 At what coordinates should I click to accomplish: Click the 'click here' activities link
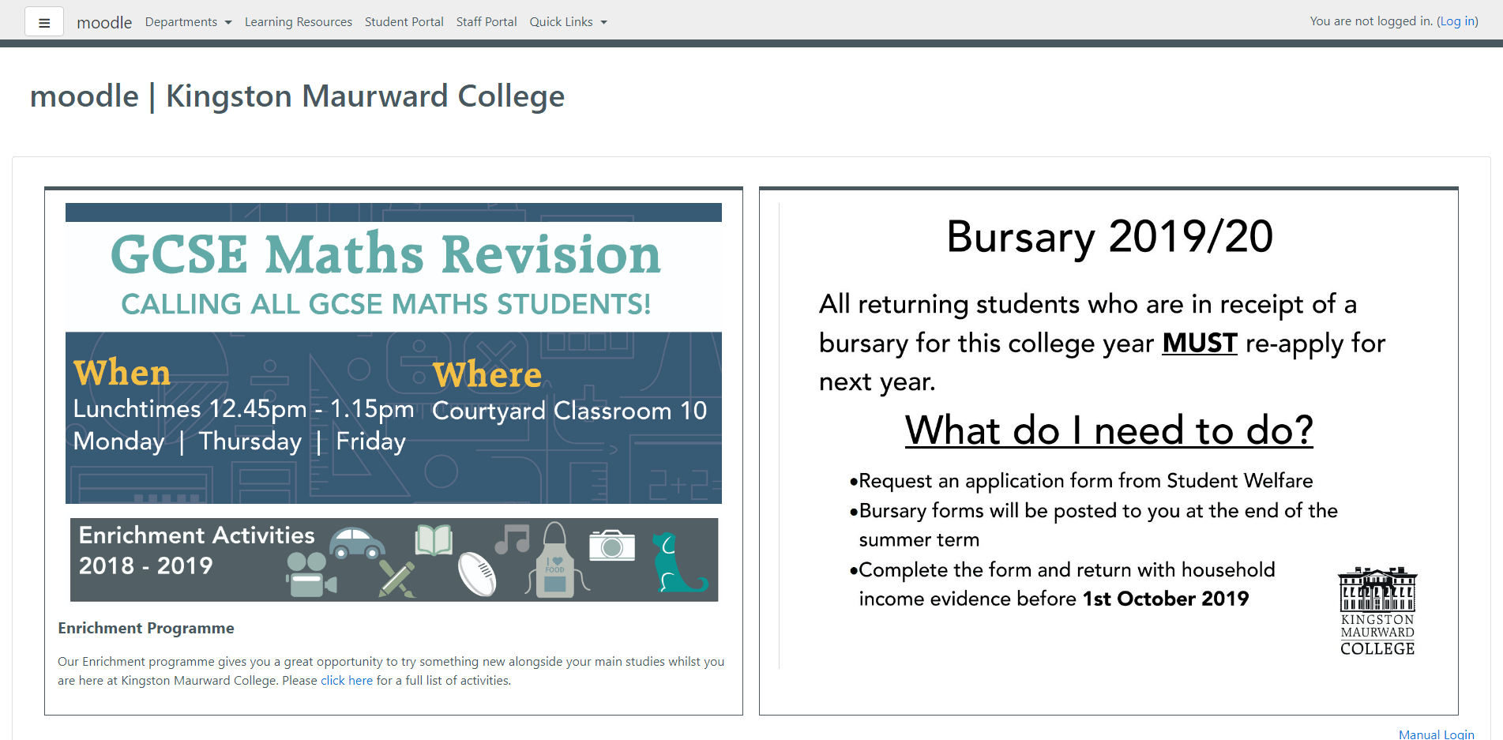[x=347, y=681]
